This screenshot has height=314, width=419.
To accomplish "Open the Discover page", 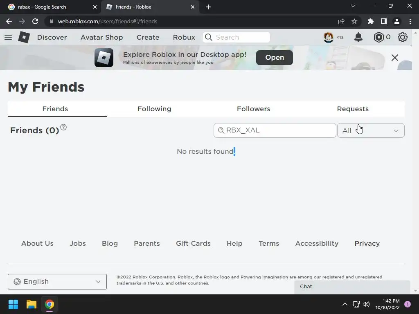I will coord(52,37).
